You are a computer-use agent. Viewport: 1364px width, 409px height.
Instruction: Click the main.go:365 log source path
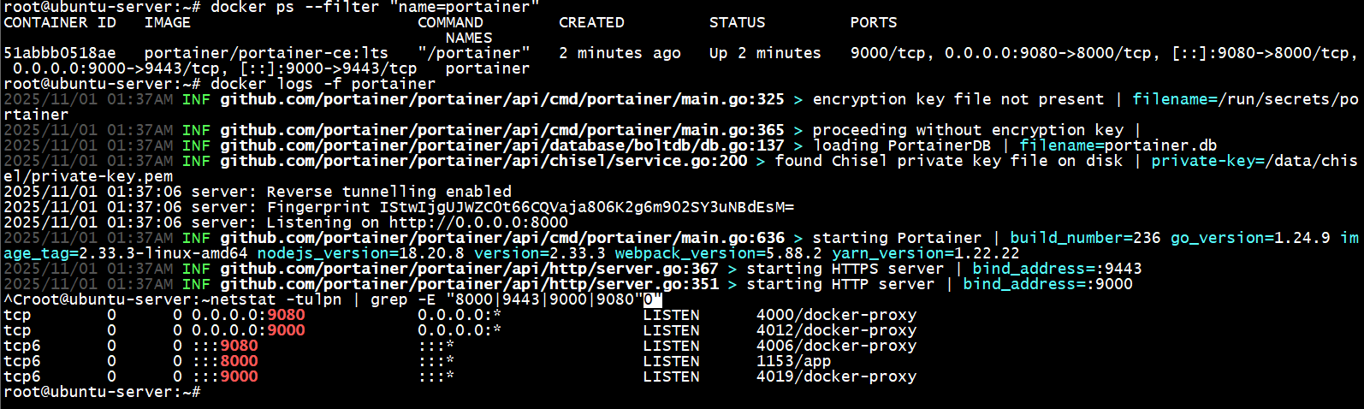502,130
